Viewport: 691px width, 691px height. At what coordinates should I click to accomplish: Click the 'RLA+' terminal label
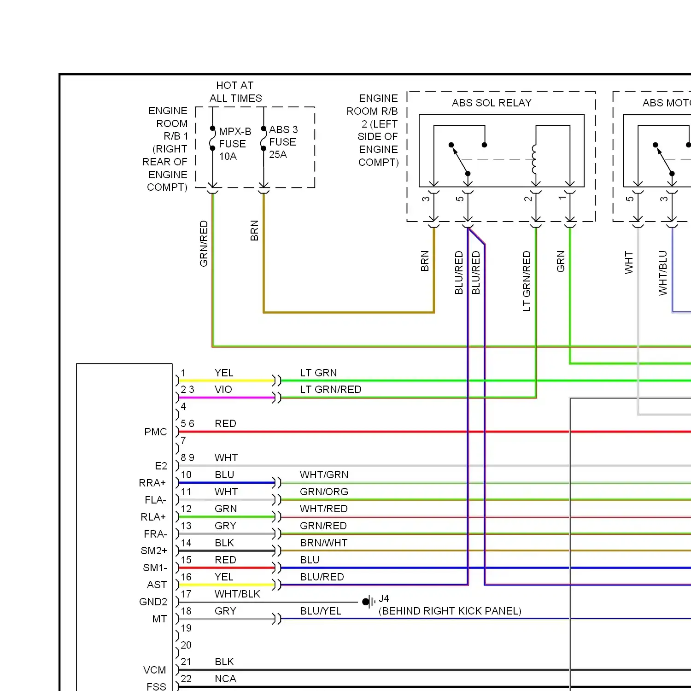[153, 517]
